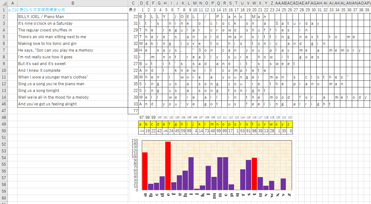Select column B header
Viewport: 371px width, 204px height.
[x=73, y=3]
